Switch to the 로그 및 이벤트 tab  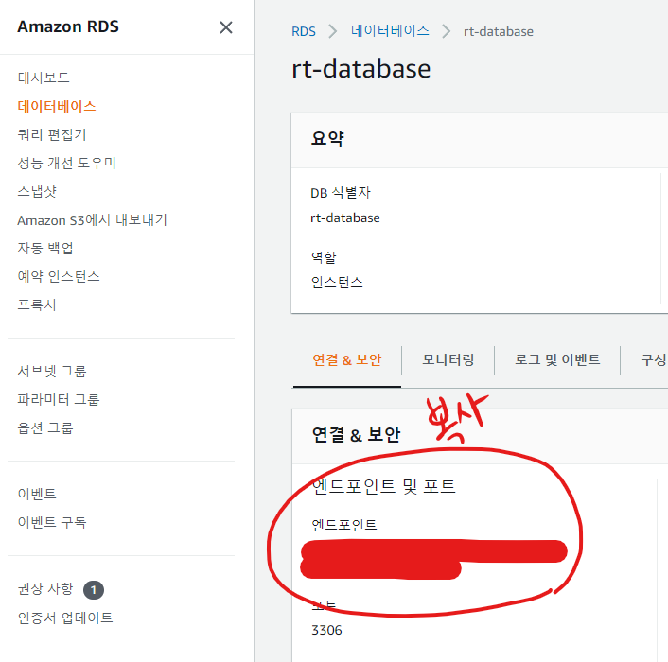tap(557, 360)
